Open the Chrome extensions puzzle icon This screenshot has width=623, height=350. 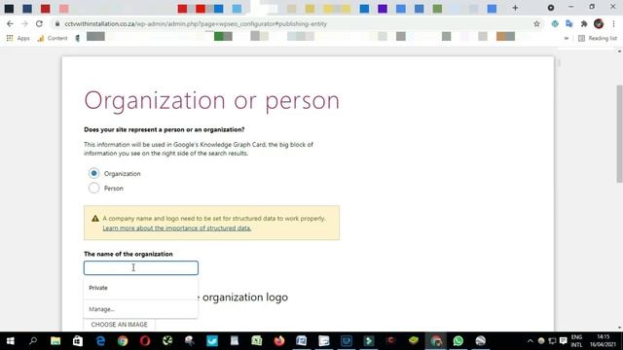(584, 23)
